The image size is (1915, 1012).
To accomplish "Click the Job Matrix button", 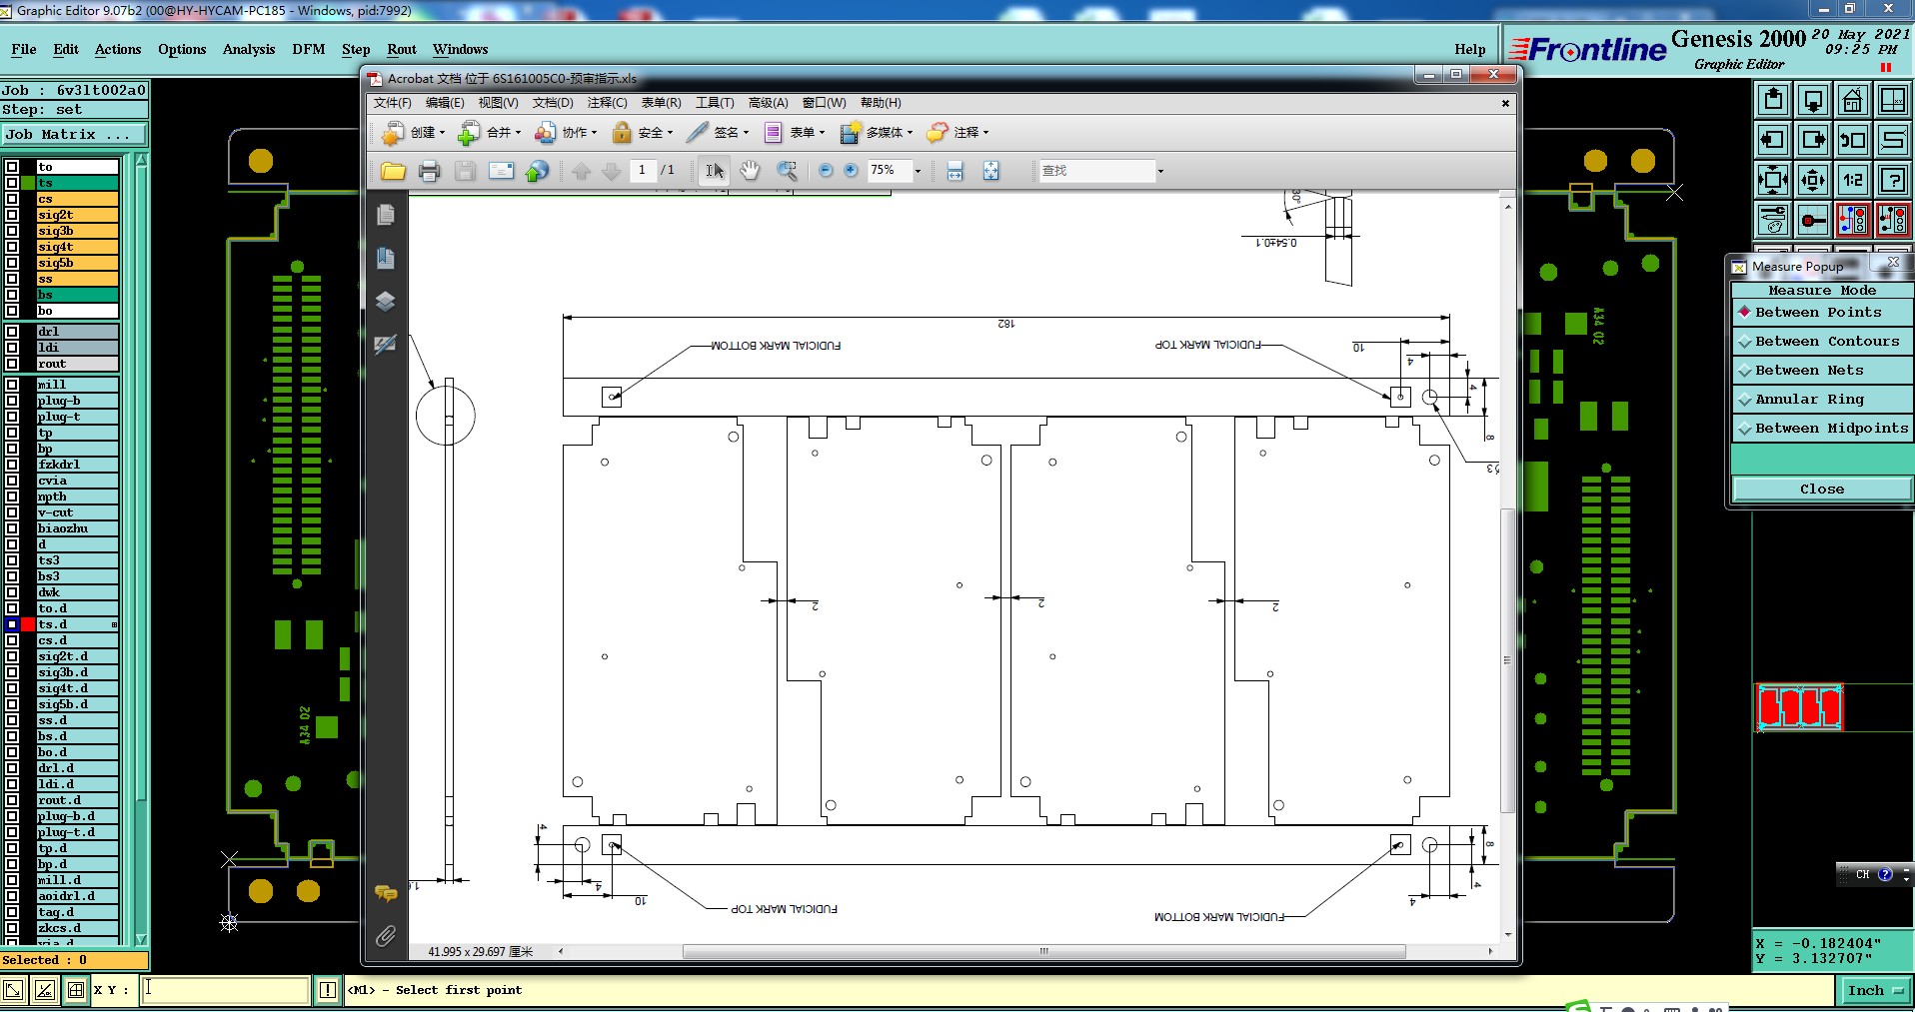I will click(74, 135).
